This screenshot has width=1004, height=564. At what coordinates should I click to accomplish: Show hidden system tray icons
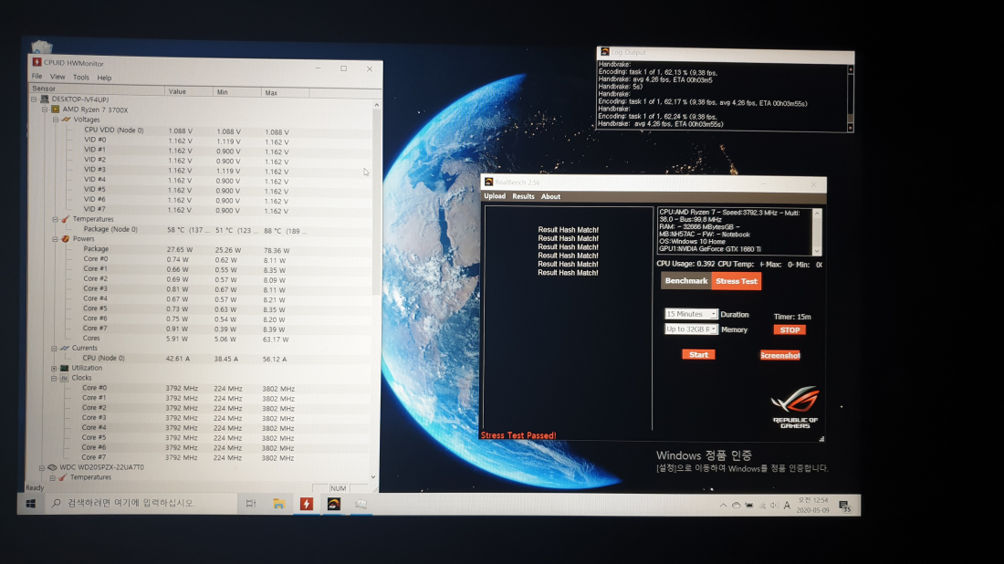tap(723, 505)
